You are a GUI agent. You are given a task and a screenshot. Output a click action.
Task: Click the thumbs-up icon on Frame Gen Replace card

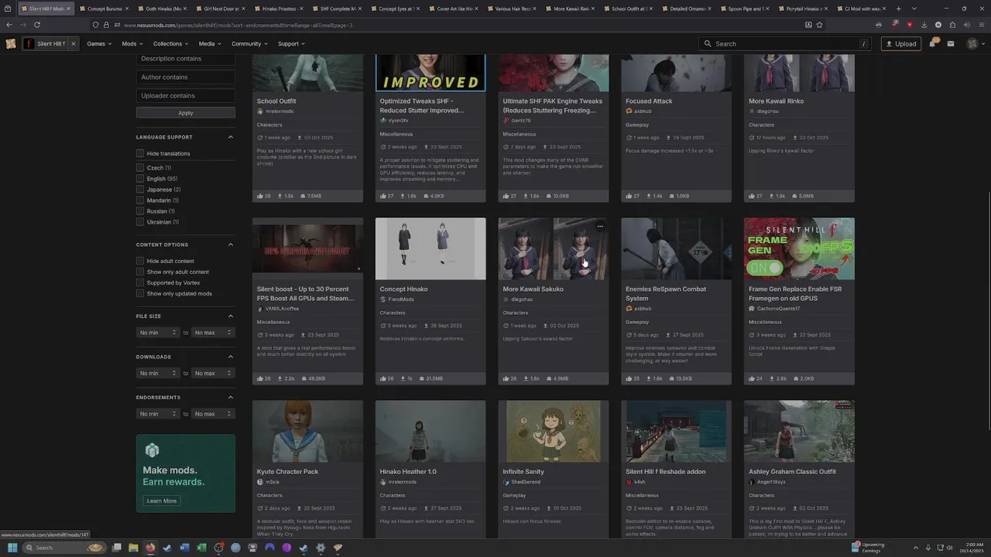[x=752, y=378]
